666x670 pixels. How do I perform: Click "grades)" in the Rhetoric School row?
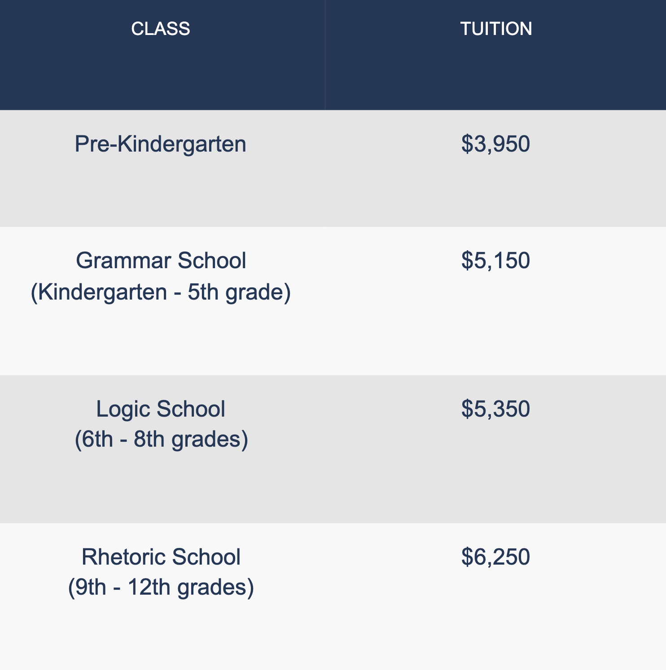click(215, 587)
